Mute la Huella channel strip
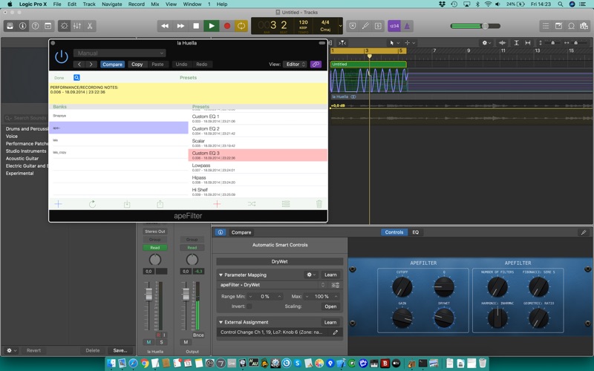The width and height of the screenshot is (594, 371). (x=148, y=342)
